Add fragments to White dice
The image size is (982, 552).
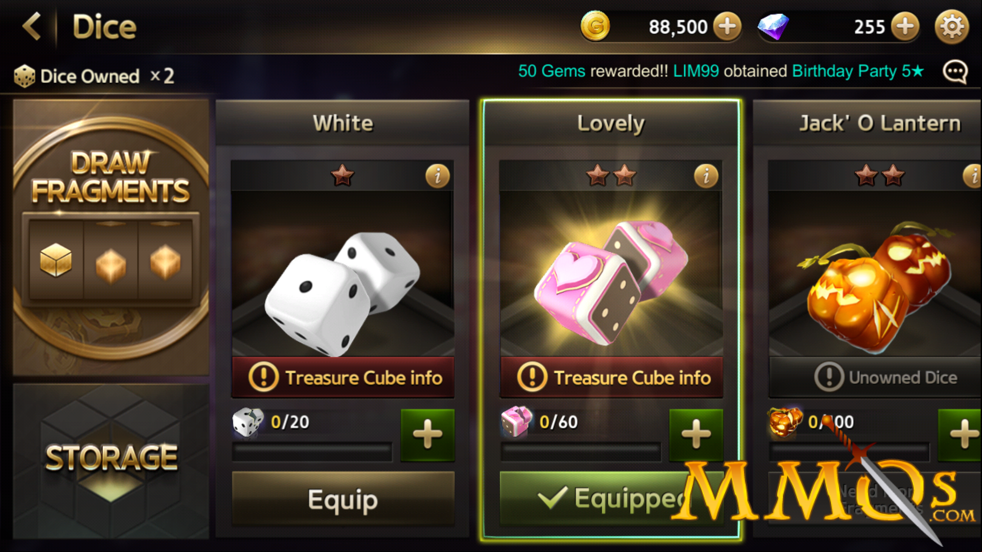coord(427,435)
